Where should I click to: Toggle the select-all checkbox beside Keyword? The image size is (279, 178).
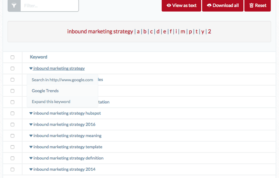point(12,57)
